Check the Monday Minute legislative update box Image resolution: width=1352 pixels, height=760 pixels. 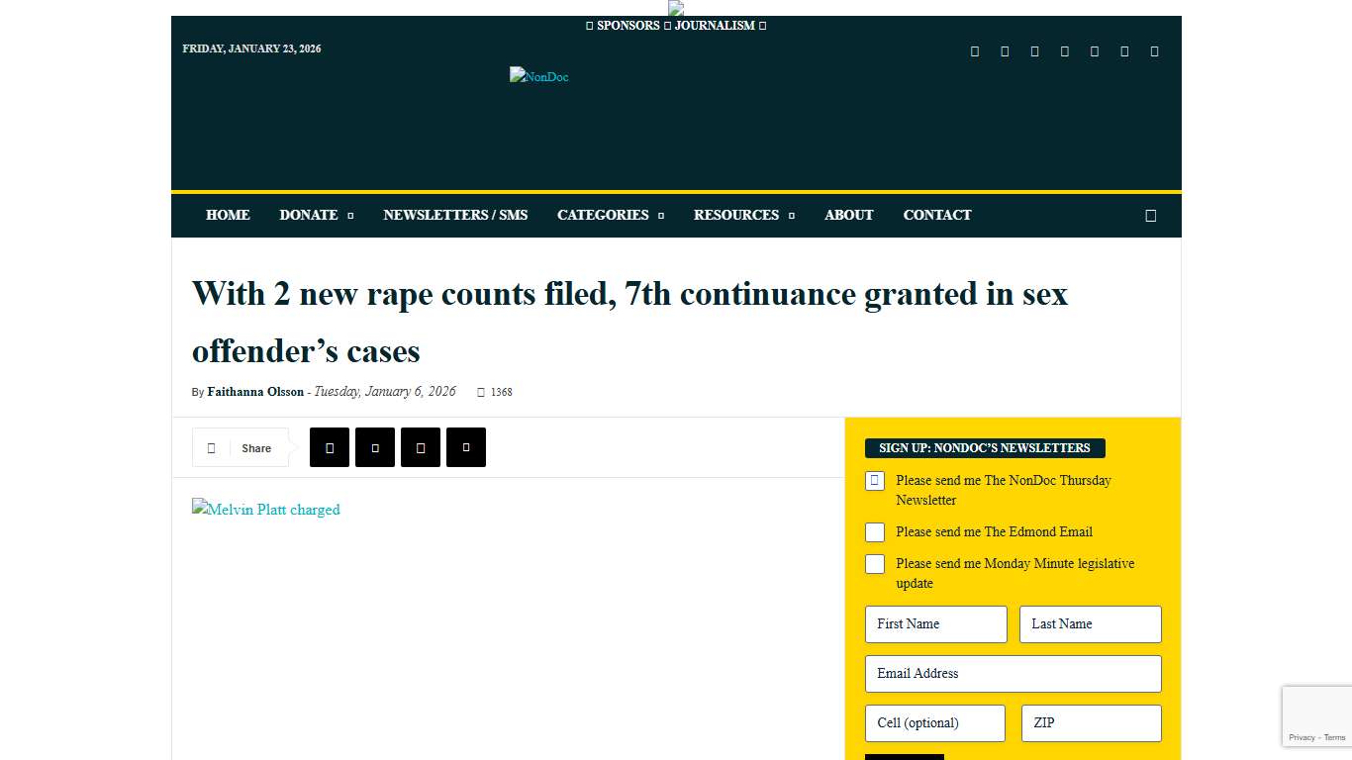click(874, 564)
